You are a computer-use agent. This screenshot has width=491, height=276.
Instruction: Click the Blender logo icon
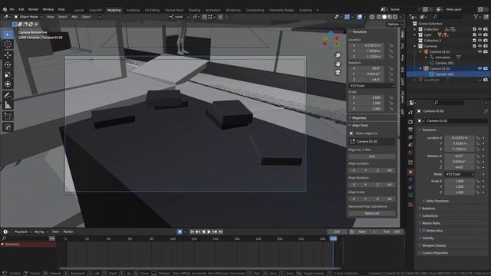pos(5,9)
